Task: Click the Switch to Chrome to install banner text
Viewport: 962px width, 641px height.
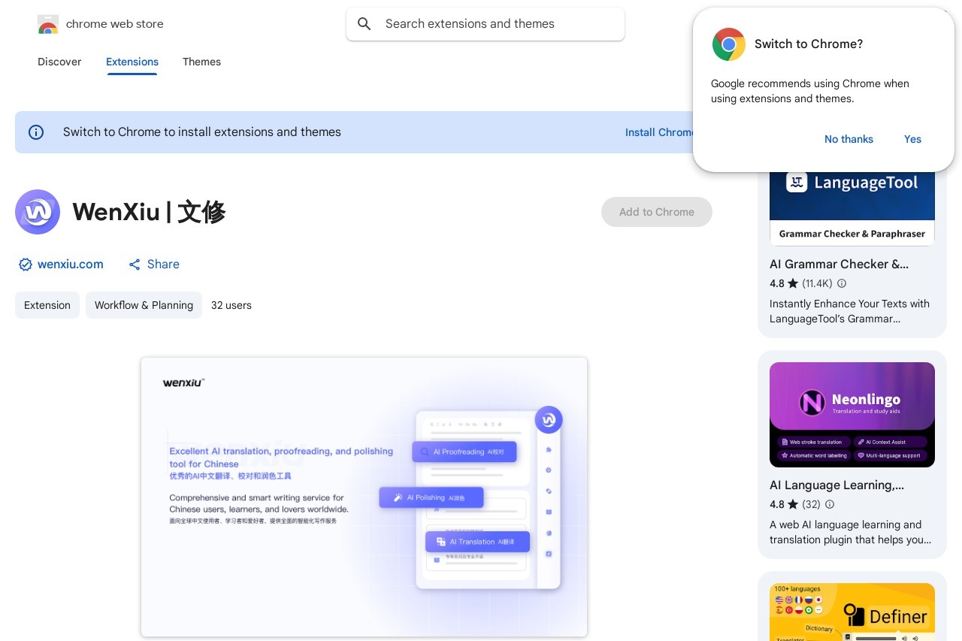Action: pyautogui.click(x=202, y=132)
